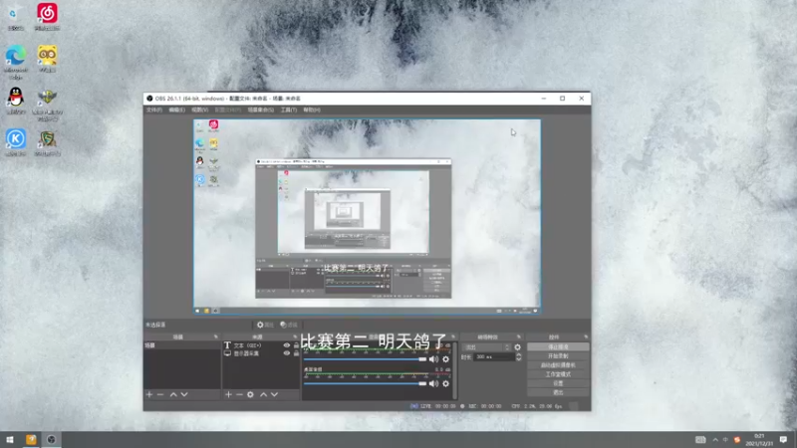Open the Windows Start menu

click(x=10, y=440)
